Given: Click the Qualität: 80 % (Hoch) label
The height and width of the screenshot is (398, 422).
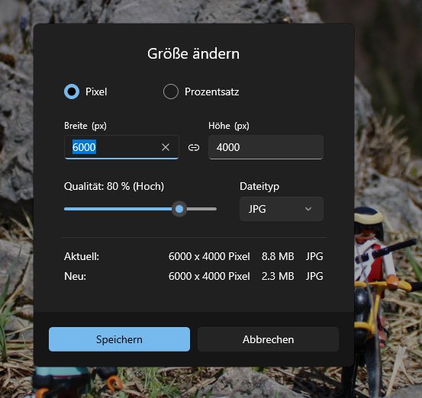Looking at the screenshot, I should point(114,186).
